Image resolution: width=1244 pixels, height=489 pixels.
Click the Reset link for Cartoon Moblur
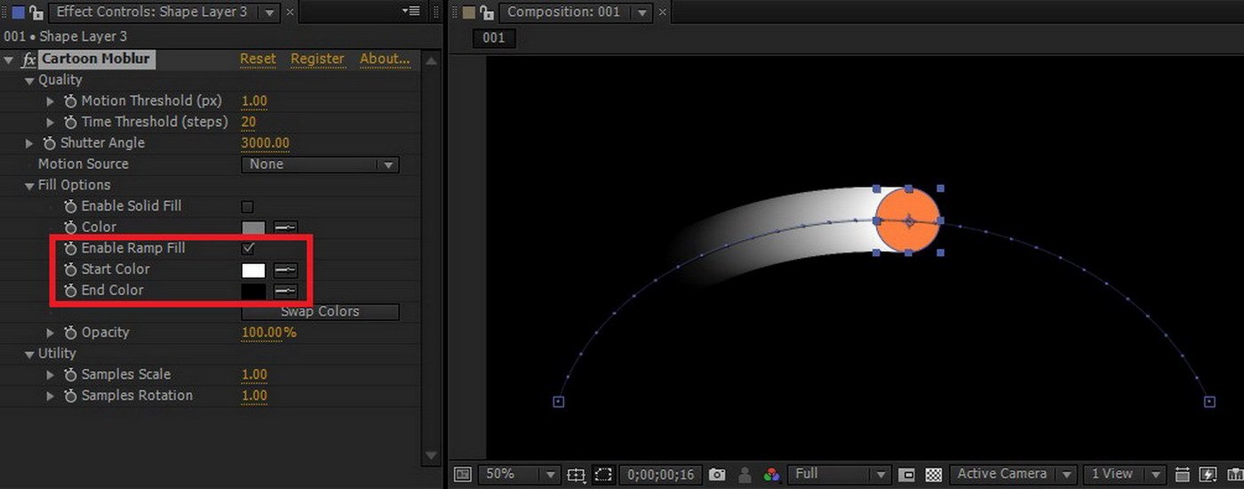point(258,60)
